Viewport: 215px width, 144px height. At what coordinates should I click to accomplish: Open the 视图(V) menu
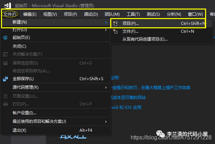50,14
